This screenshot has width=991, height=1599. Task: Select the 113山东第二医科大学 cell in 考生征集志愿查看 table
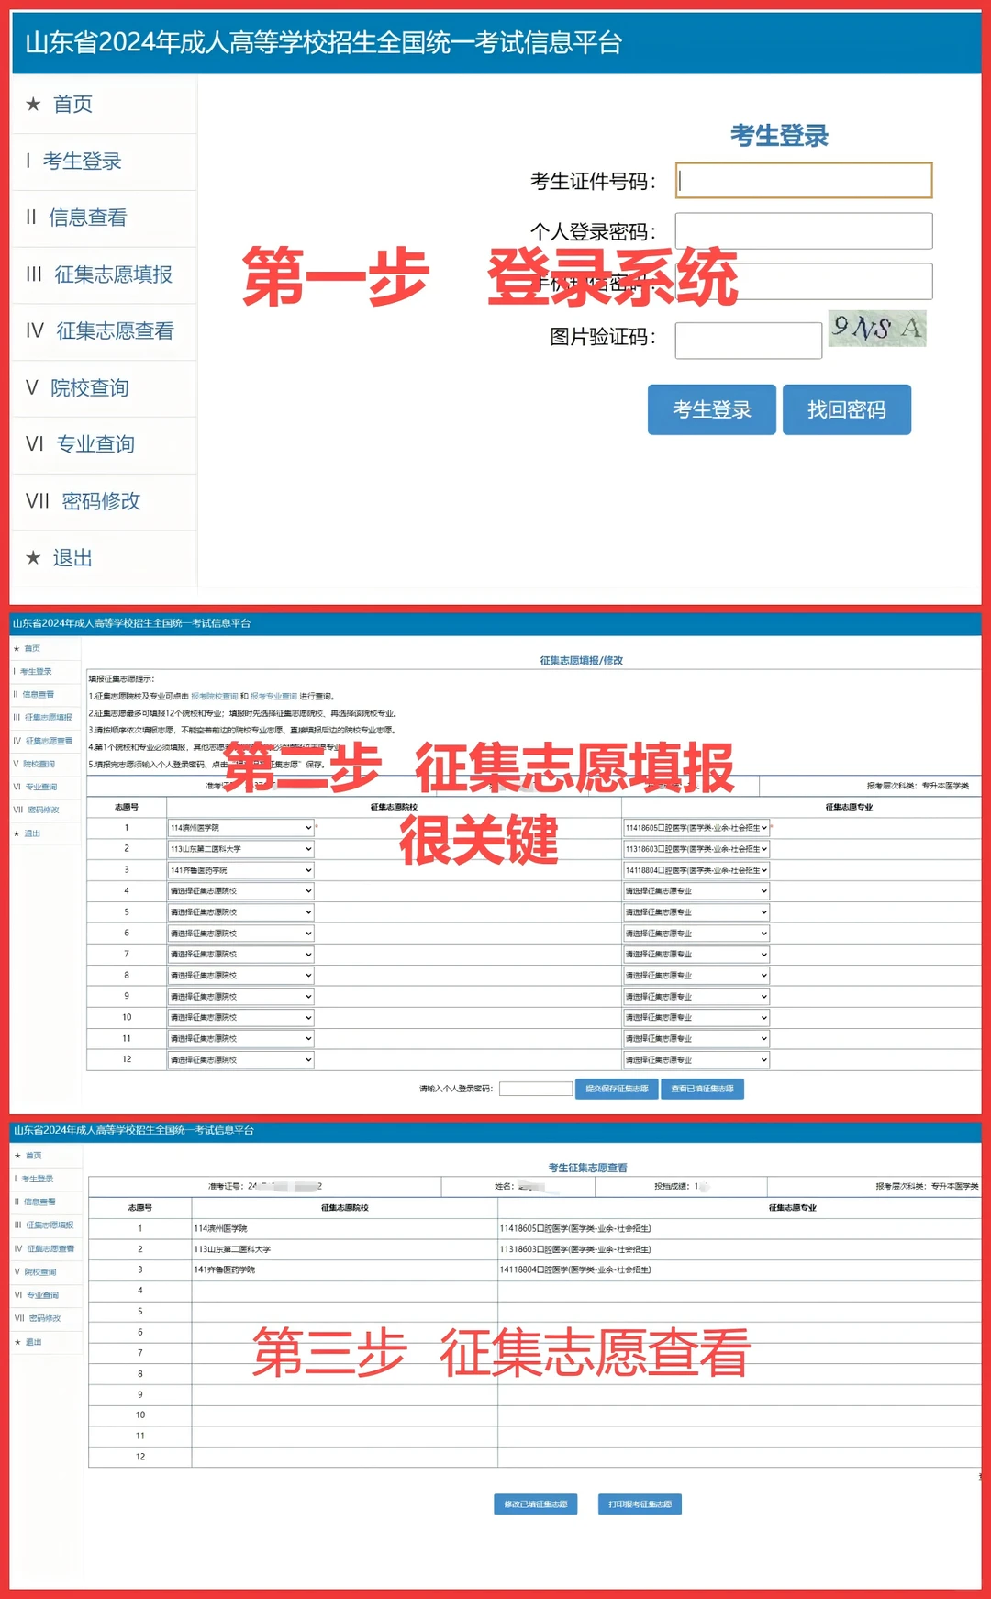(x=344, y=1249)
